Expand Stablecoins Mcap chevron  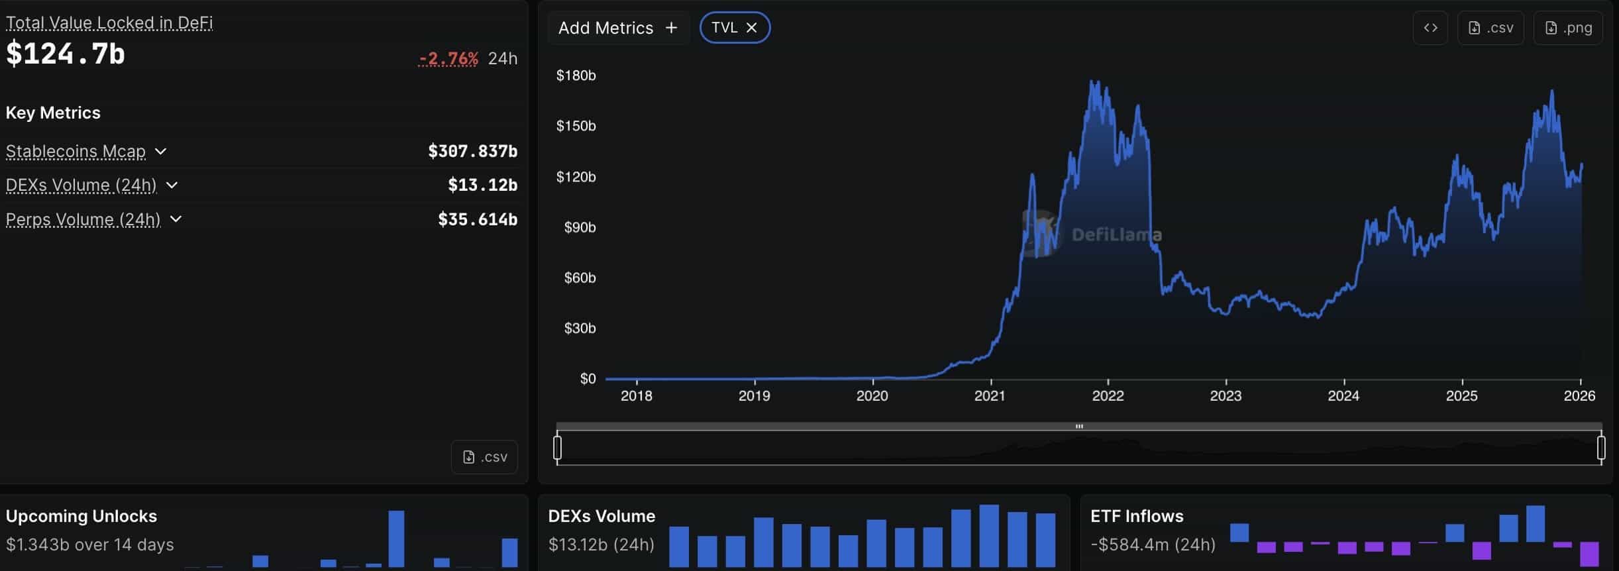(x=160, y=152)
